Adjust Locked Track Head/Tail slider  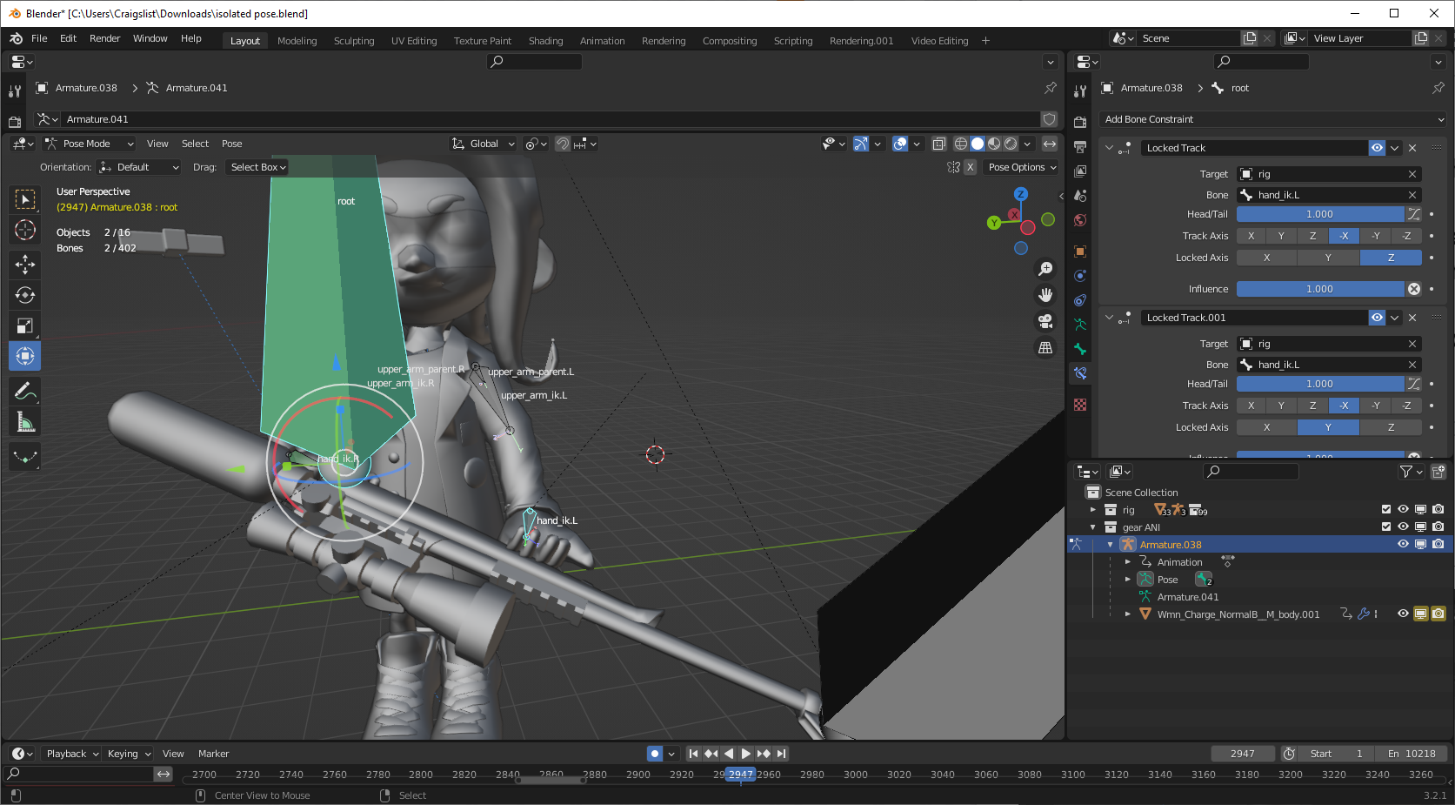[1319, 214]
